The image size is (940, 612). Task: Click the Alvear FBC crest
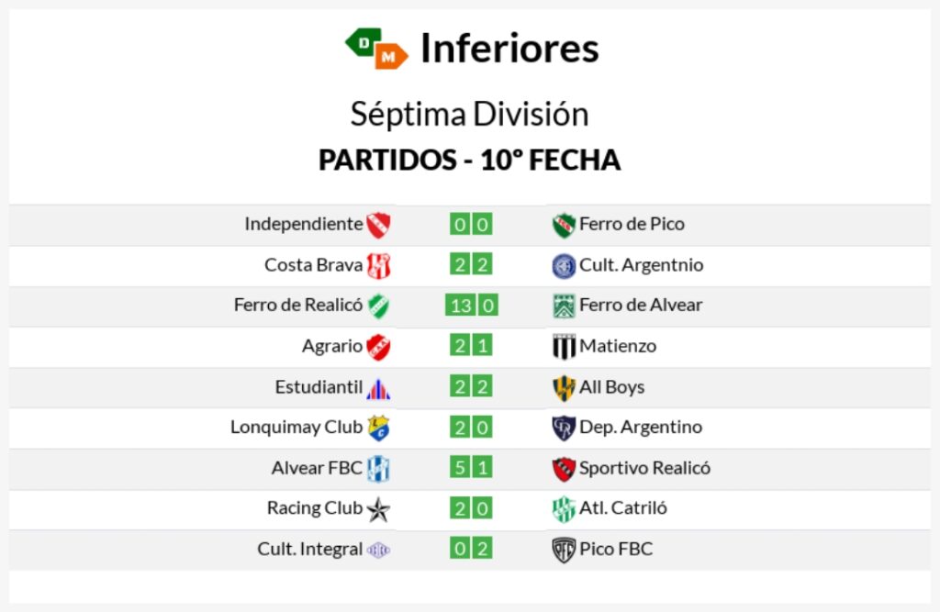(378, 469)
